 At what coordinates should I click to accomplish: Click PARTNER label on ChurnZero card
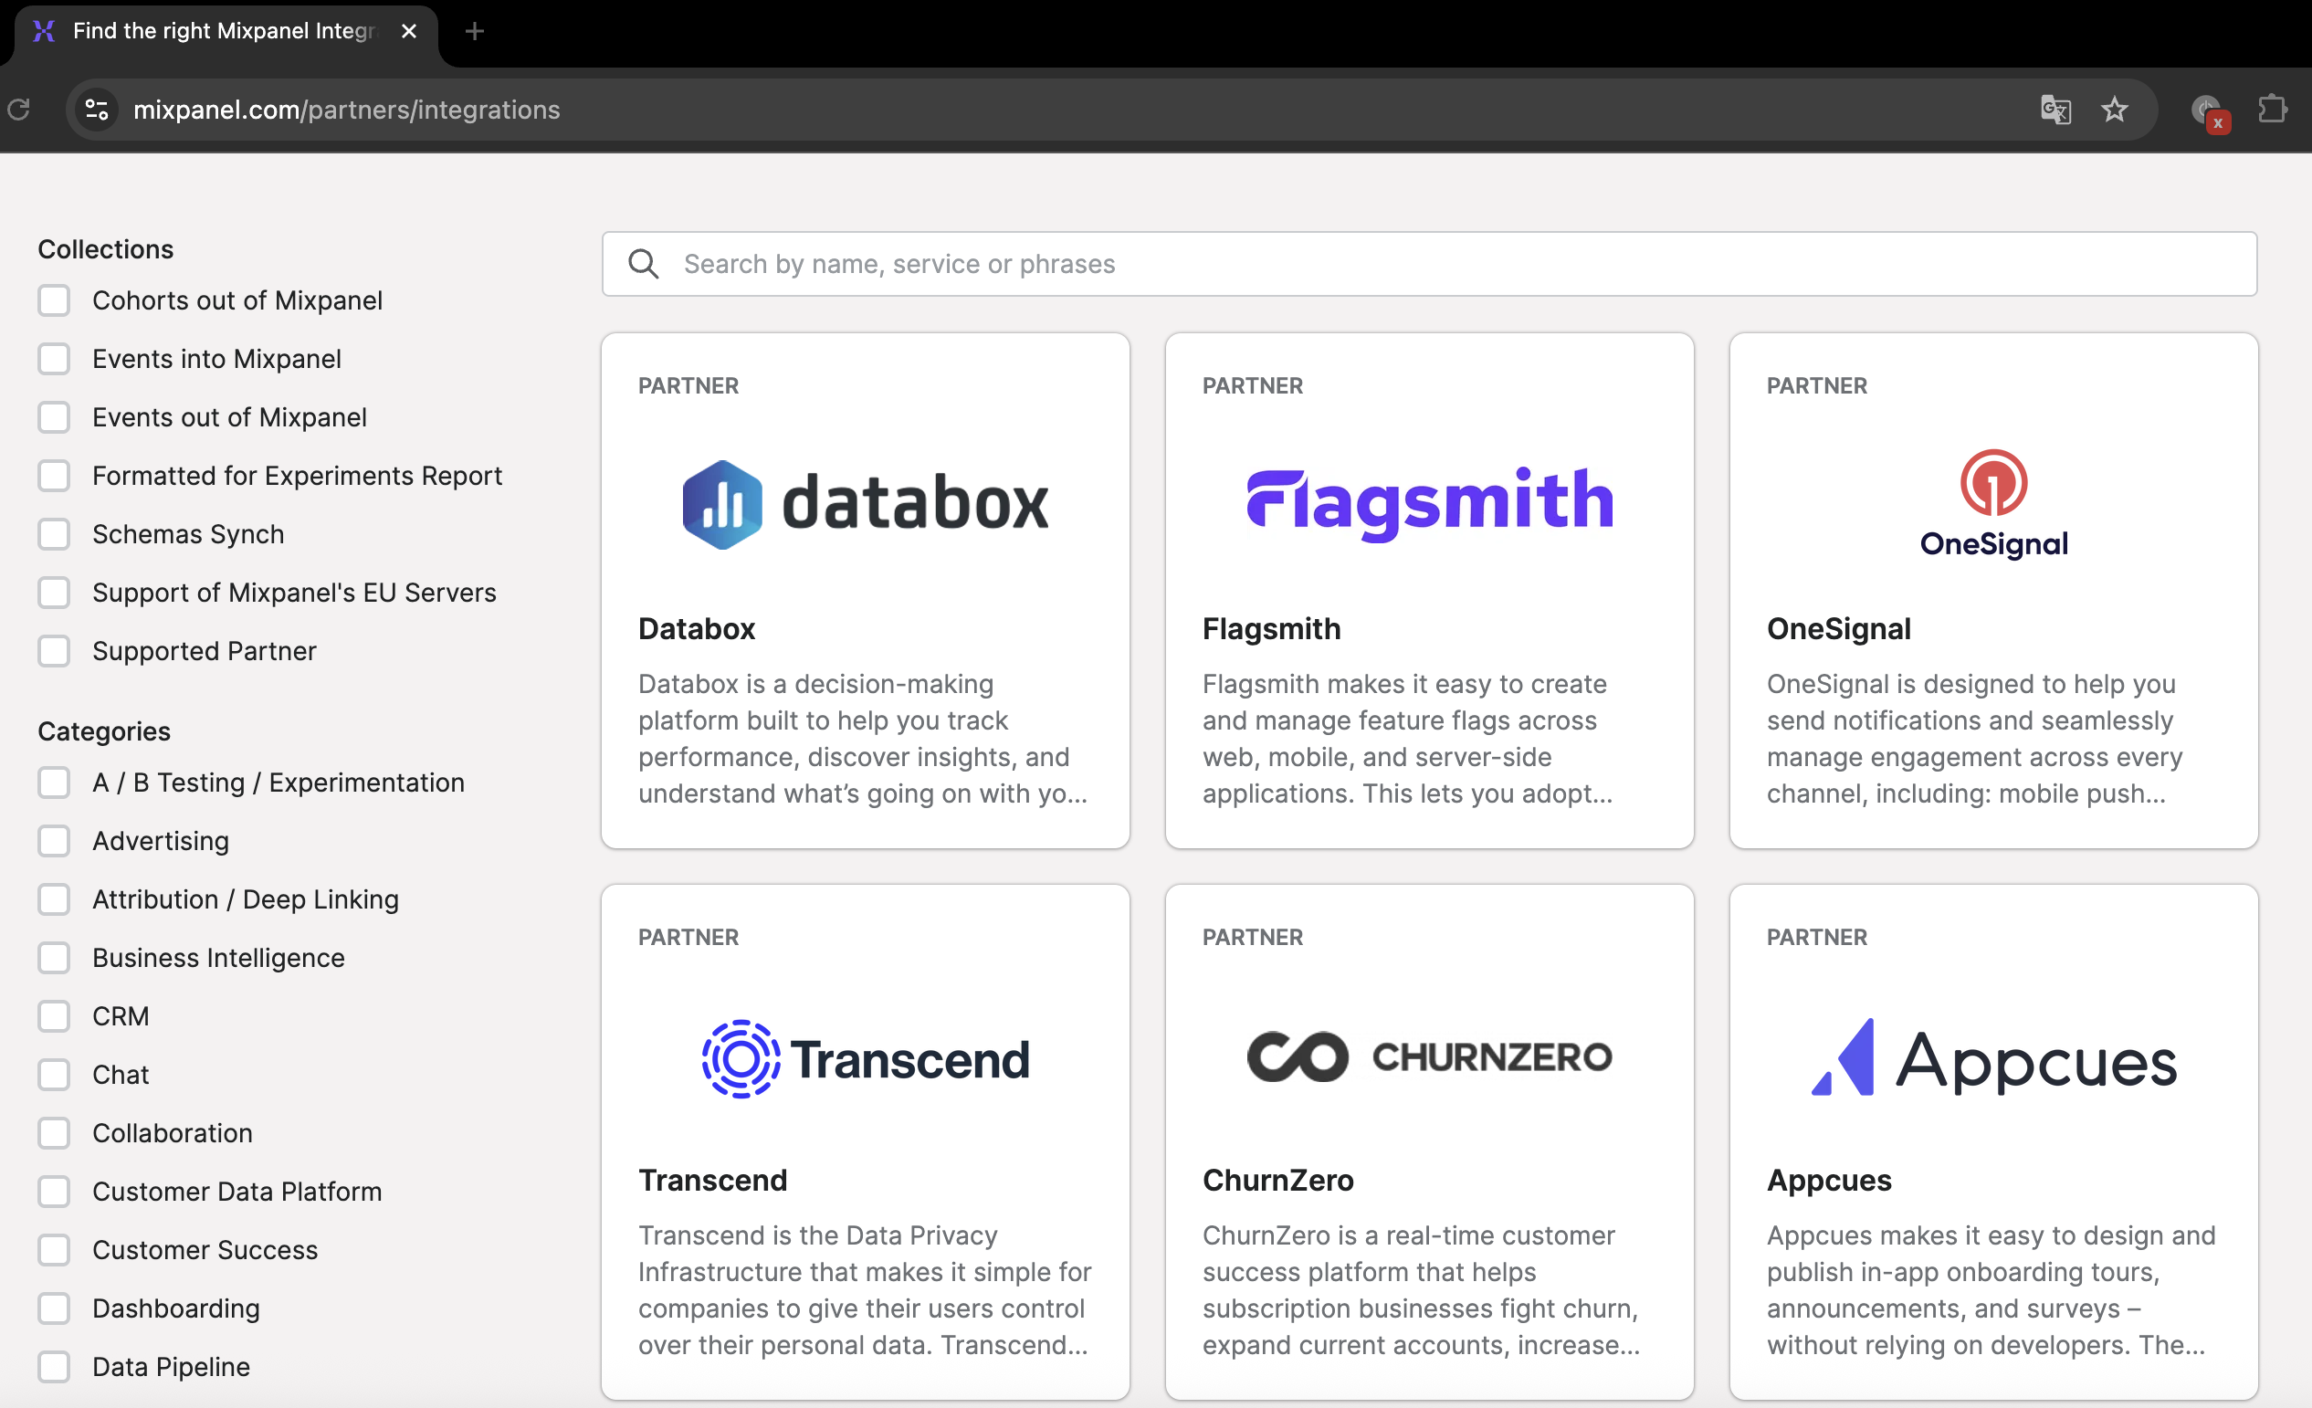coord(1253,937)
